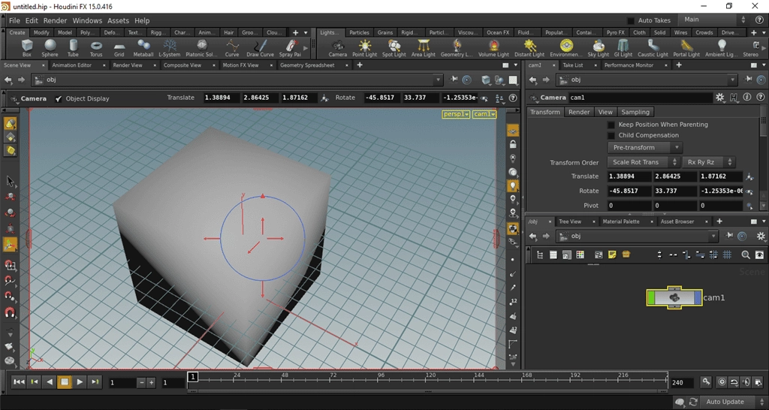Toggle the Object Display checkbox
Viewport: 769px width, 410px height.
pyautogui.click(x=59, y=98)
